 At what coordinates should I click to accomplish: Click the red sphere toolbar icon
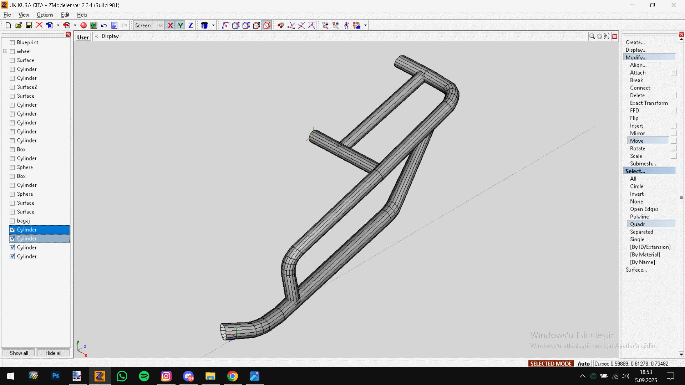point(83,25)
